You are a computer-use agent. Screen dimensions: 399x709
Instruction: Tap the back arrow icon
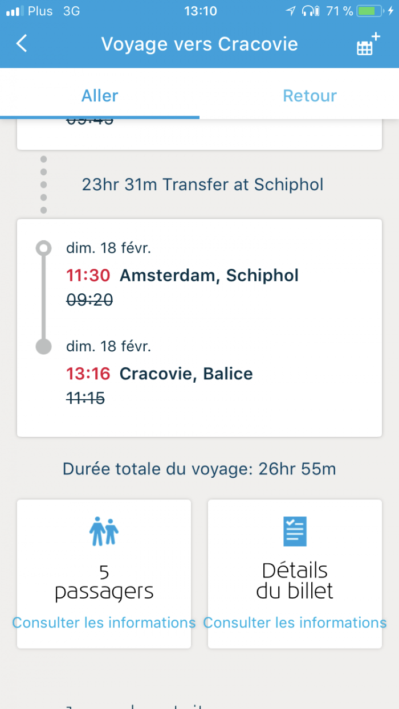click(22, 44)
